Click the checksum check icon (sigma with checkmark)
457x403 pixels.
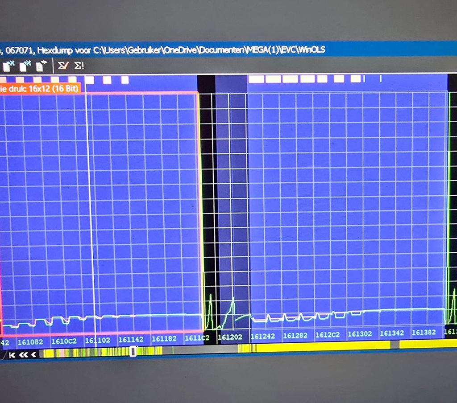[63, 65]
